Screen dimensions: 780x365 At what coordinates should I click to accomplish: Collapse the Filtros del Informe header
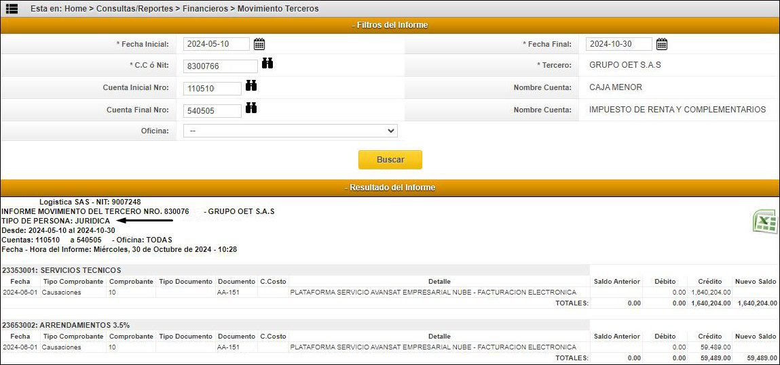(x=390, y=25)
